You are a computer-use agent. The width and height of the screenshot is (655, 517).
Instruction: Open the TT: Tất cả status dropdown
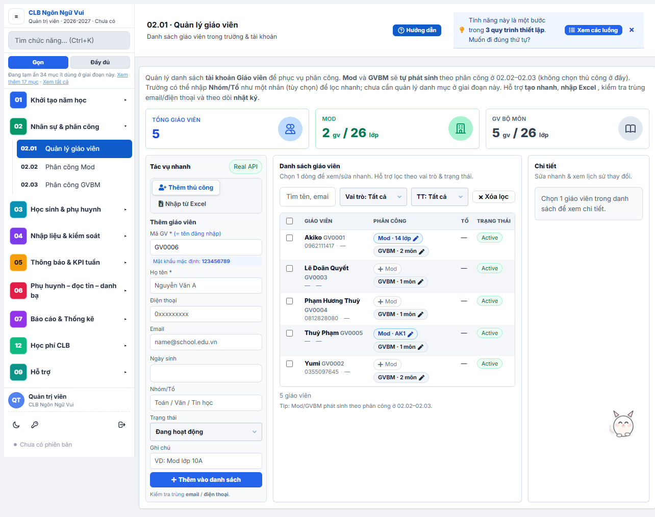(x=439, y=197)
